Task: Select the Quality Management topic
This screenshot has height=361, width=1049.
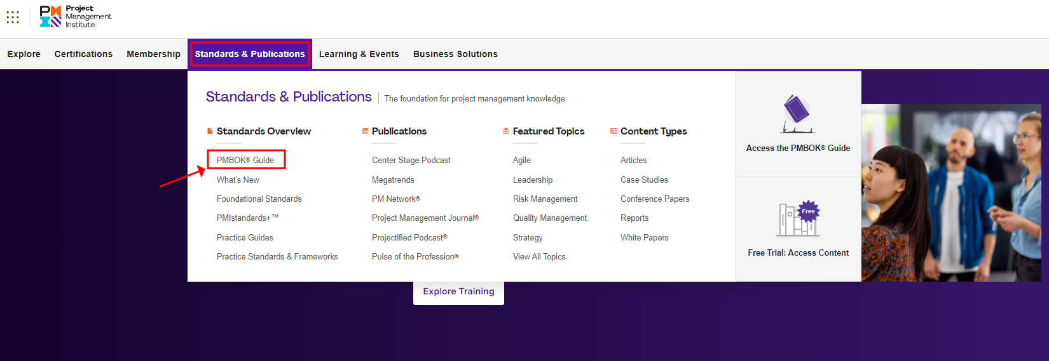Action: pos(550,218)
